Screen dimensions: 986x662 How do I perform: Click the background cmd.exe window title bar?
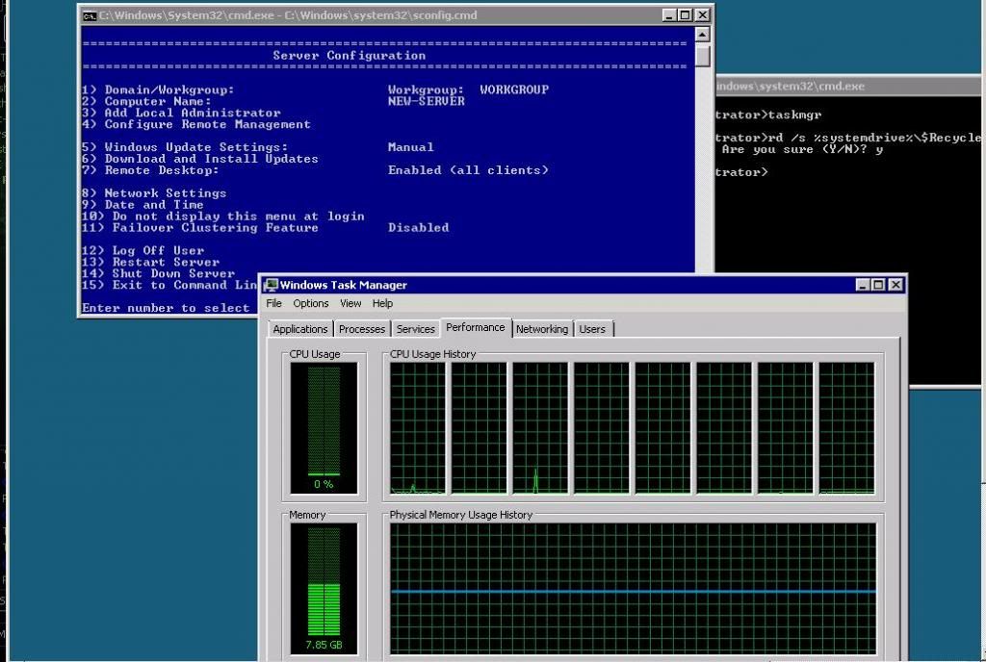tap(848, 86)
